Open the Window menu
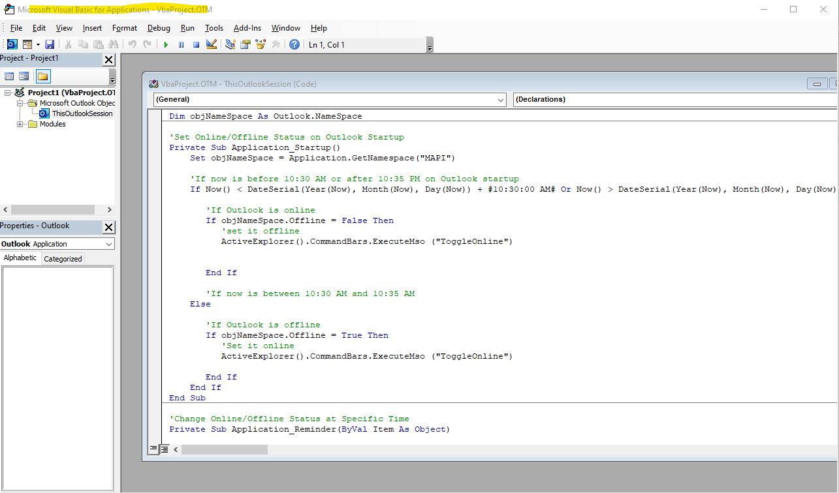Image resolution: width=839 pixels, height=493 pixels. (286, 28)
